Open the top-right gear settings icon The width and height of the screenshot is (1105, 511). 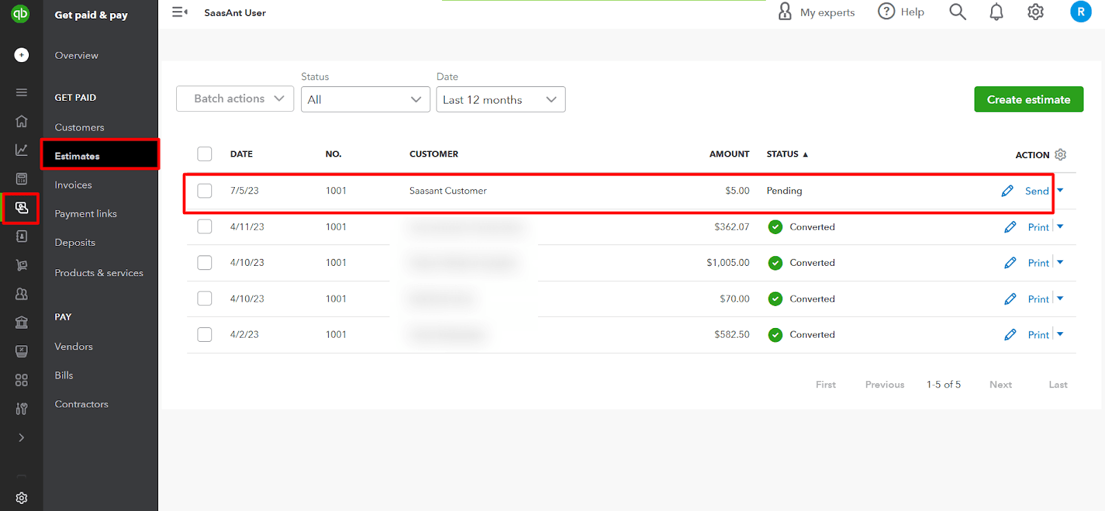1035,12
